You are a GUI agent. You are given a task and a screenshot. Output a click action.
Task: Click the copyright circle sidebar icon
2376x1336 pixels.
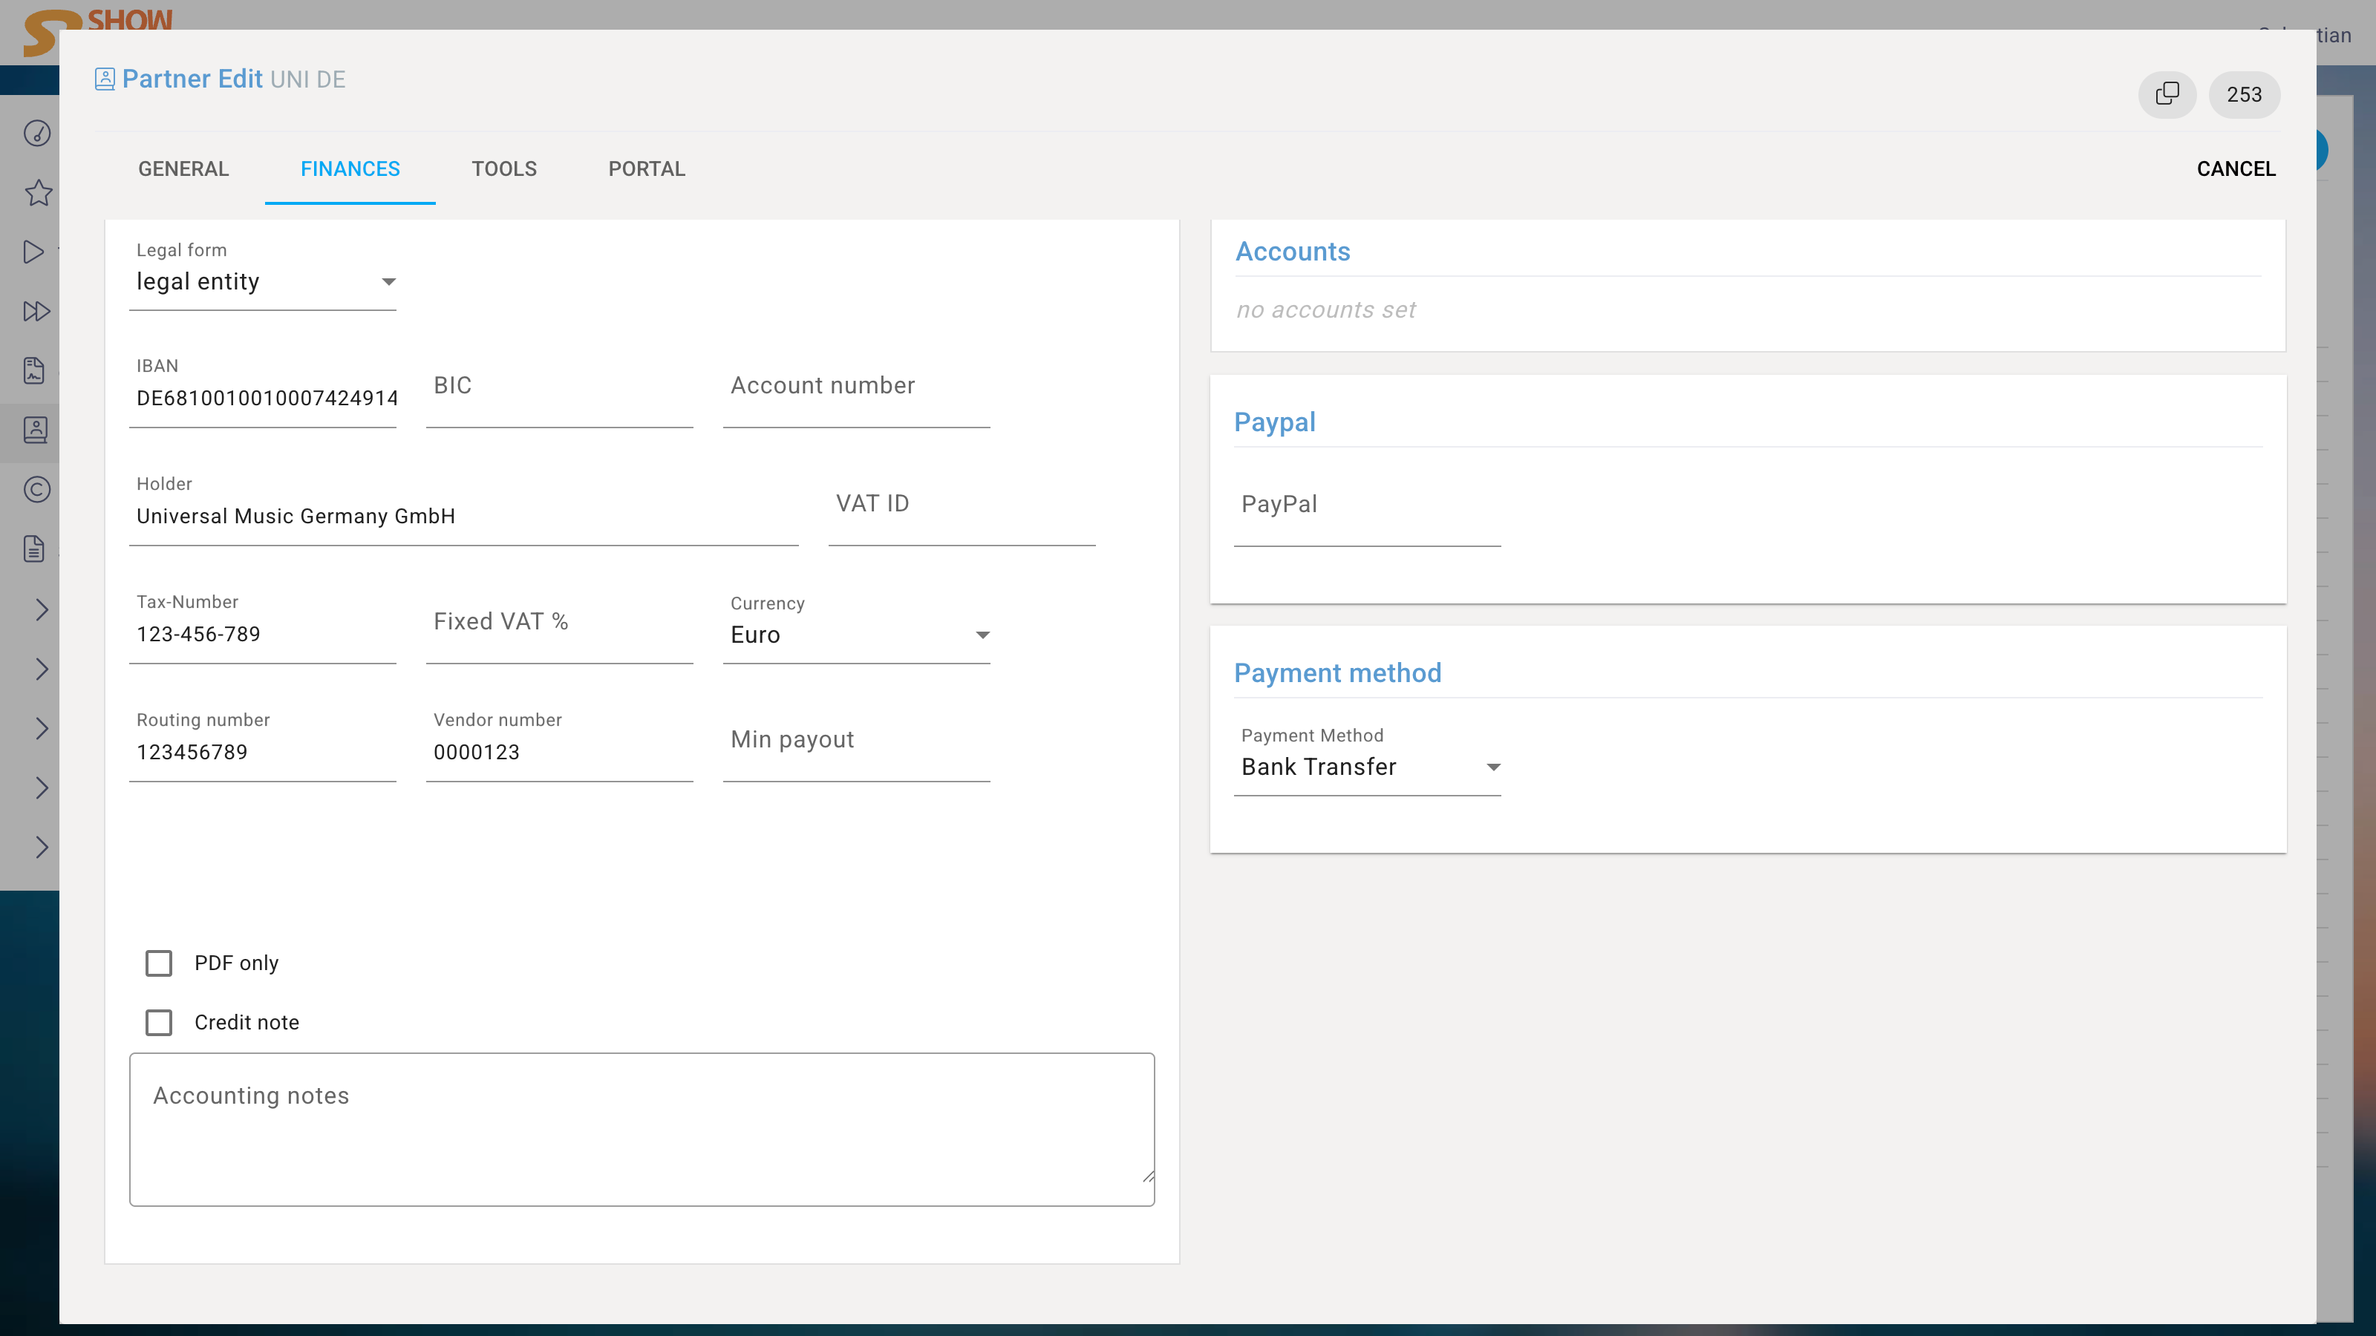click(x=37, y=488)
